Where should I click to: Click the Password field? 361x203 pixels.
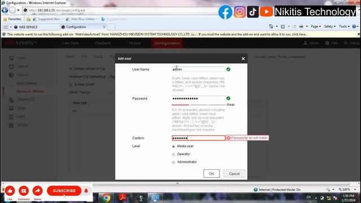tap(199, 99)
